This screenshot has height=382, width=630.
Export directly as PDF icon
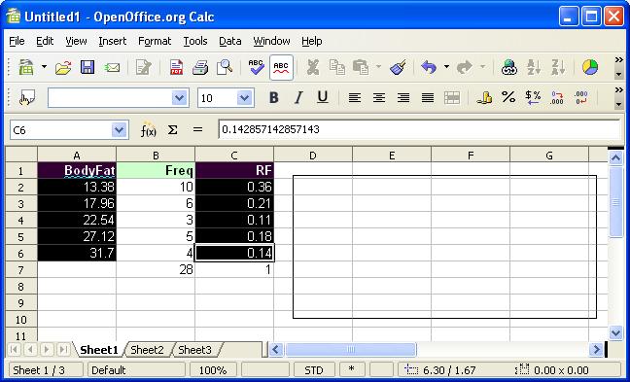pyautogui.click(x=176, y=67)
